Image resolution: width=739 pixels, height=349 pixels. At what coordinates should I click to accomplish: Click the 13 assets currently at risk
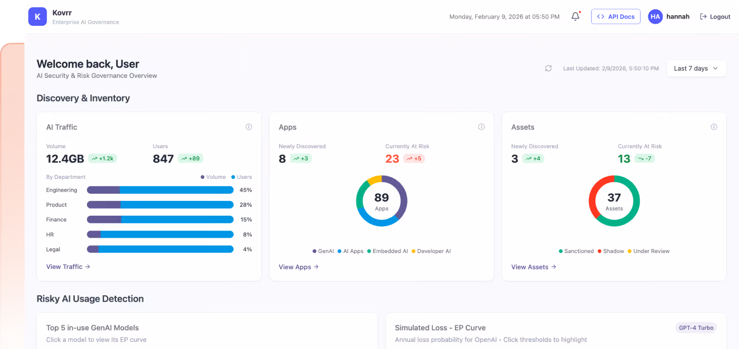point(624,159)
